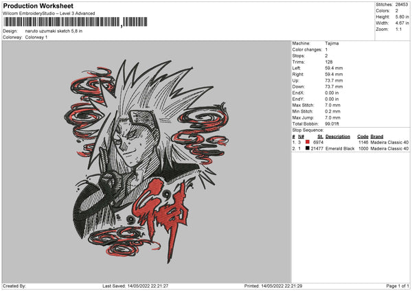Screen dimensions: 412x291
Task: Click the Last Saved timestamp
Action: (135, 286)
